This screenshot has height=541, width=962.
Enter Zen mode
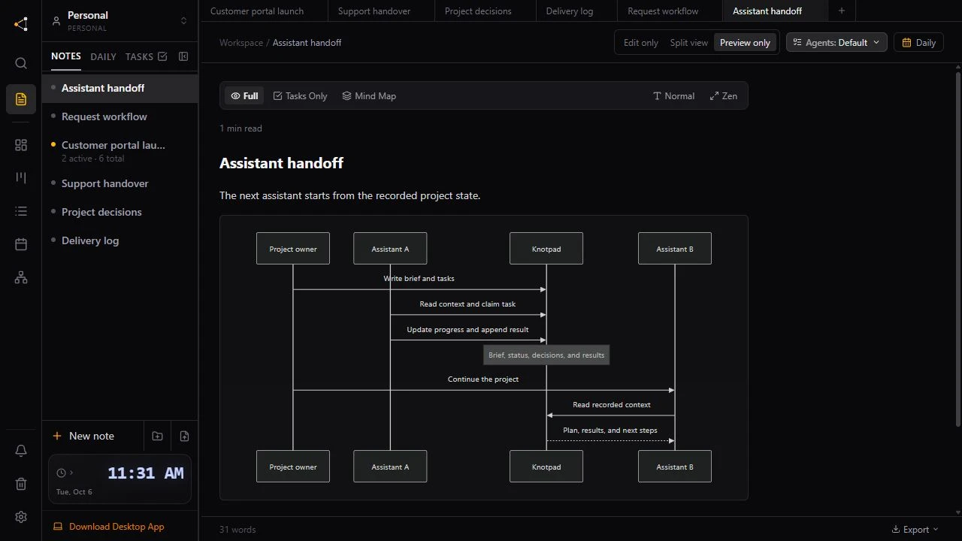tap(724, 96)
